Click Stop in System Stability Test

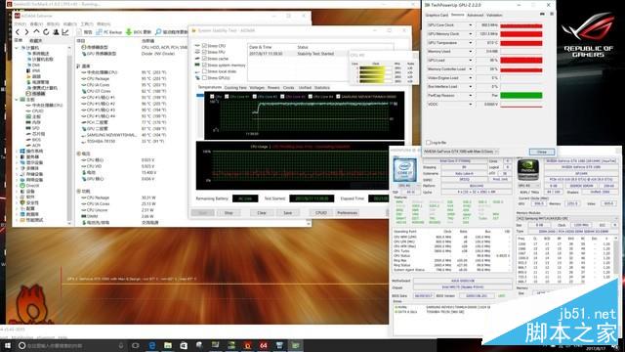[x=229, y=213]
